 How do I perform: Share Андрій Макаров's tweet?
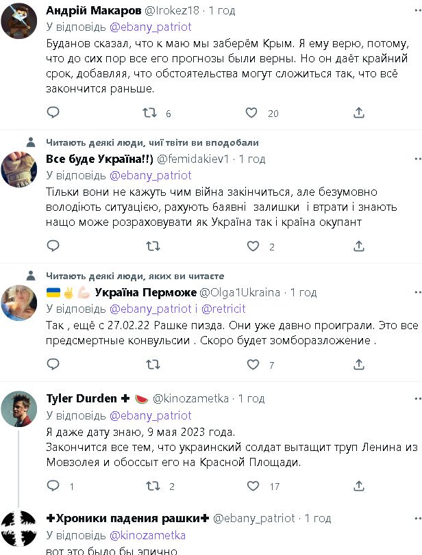357,113
